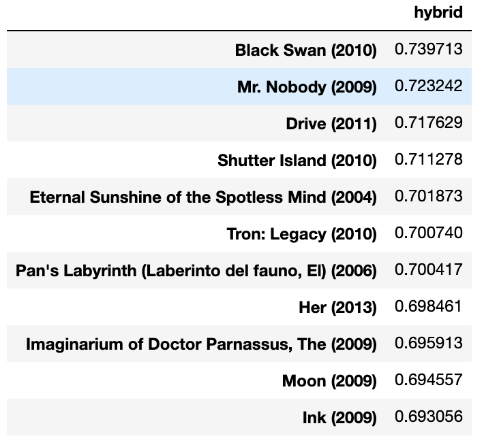
Task: Click the 0.711278 score for Shutter Island
Action: pyautogui.click(x=428, y=160)
